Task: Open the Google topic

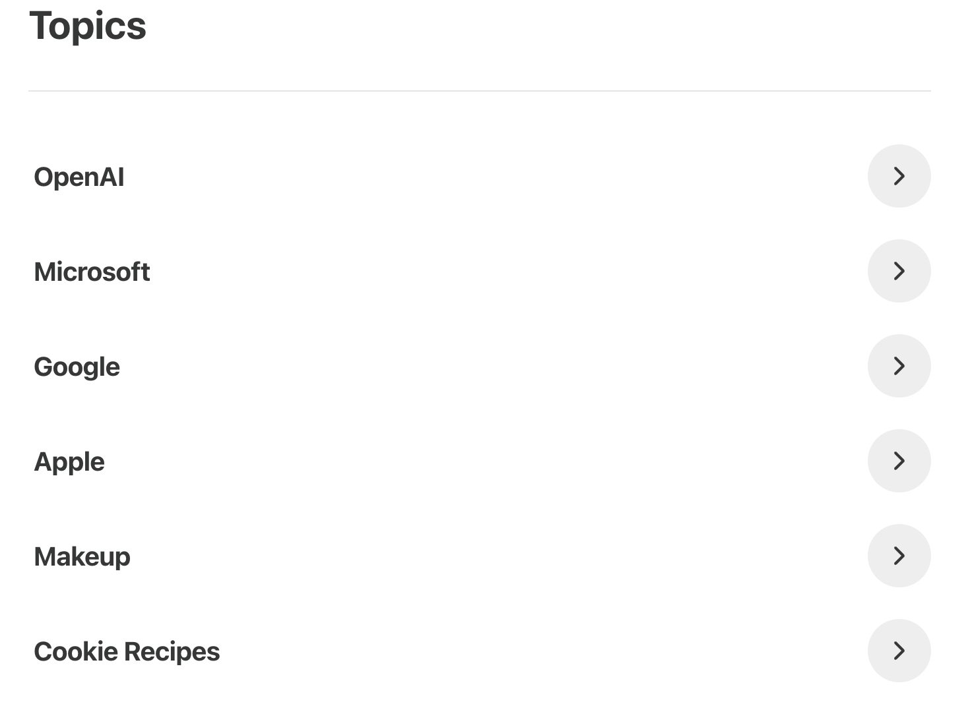Action: click(x=77, y=367)
